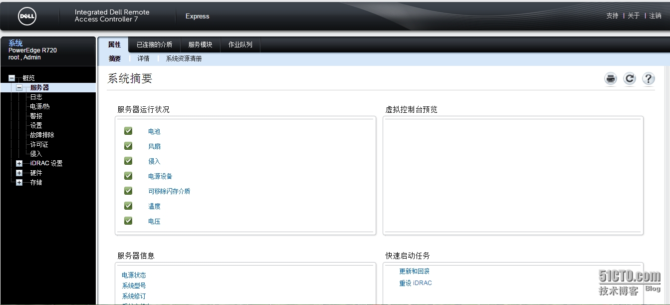Expand the iDRAC 设置 tree node
The width and height of the screenshot is (670, 305).
point(19,163)
